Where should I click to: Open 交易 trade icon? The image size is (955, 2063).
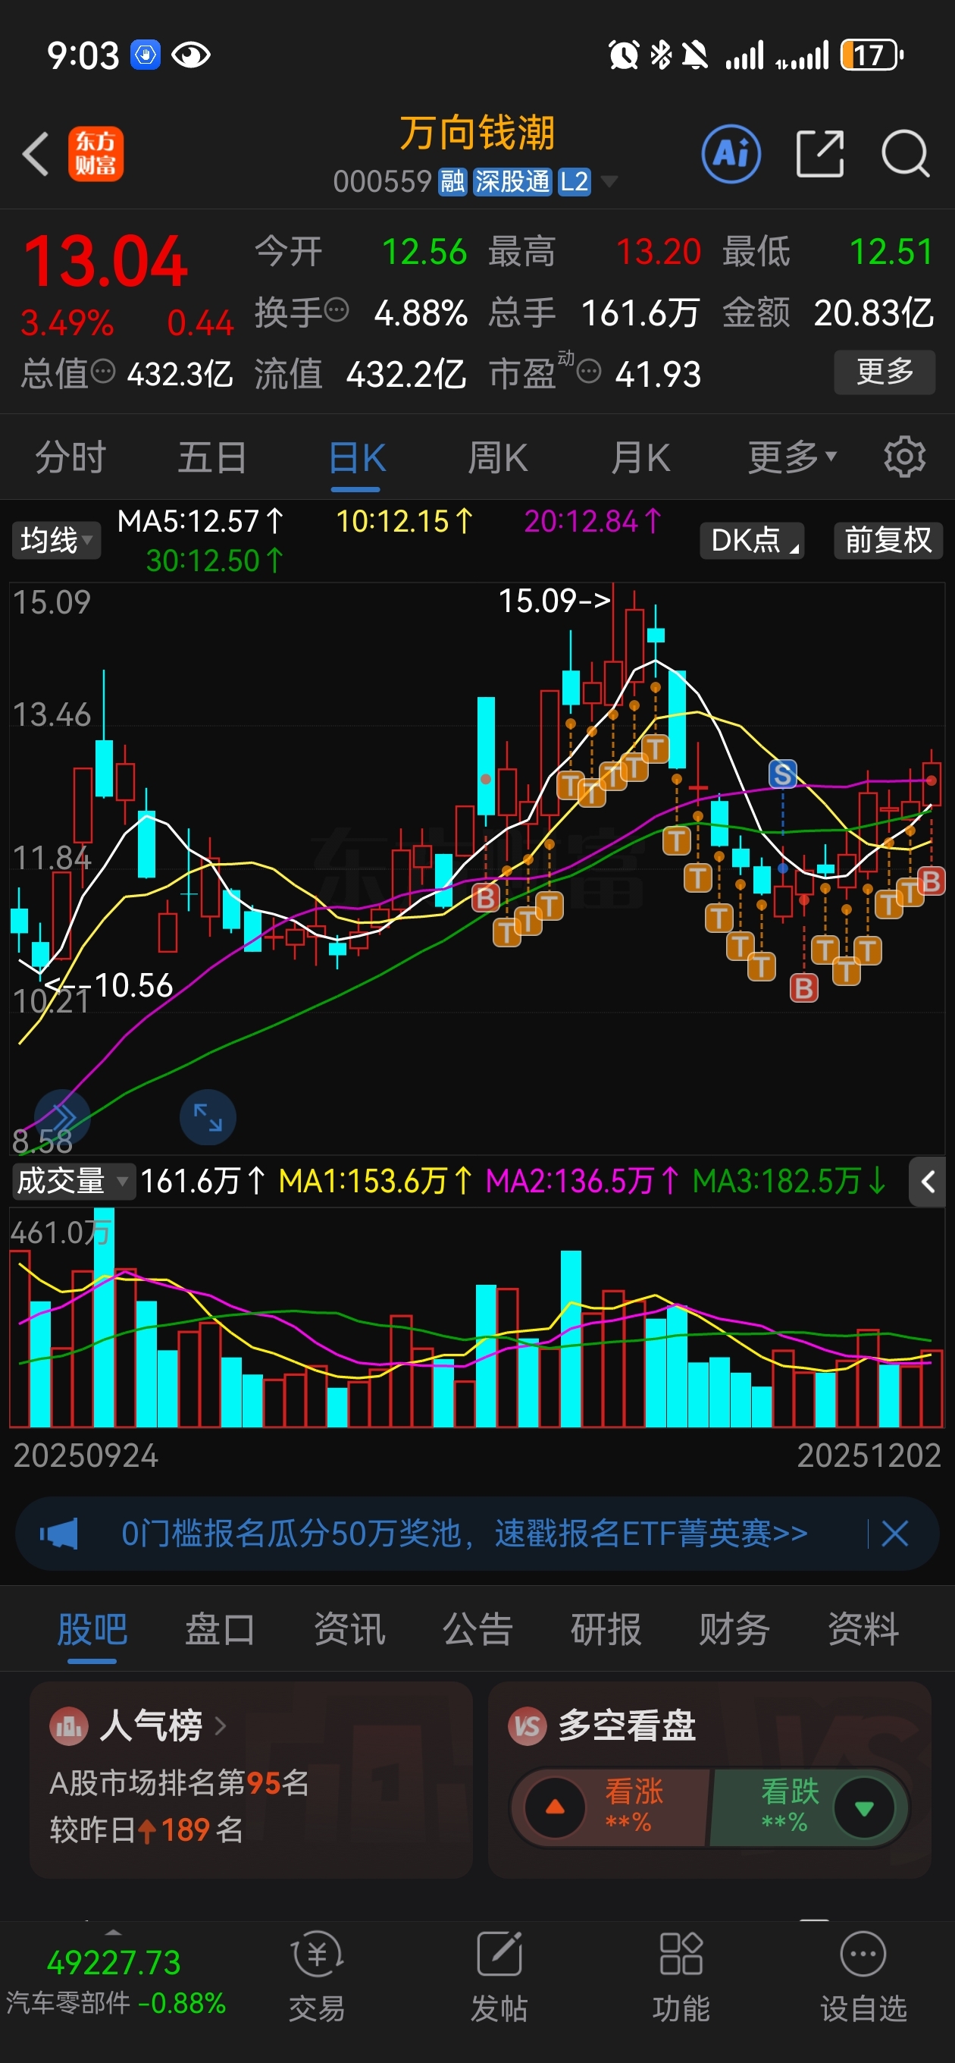coord(317,1976)
